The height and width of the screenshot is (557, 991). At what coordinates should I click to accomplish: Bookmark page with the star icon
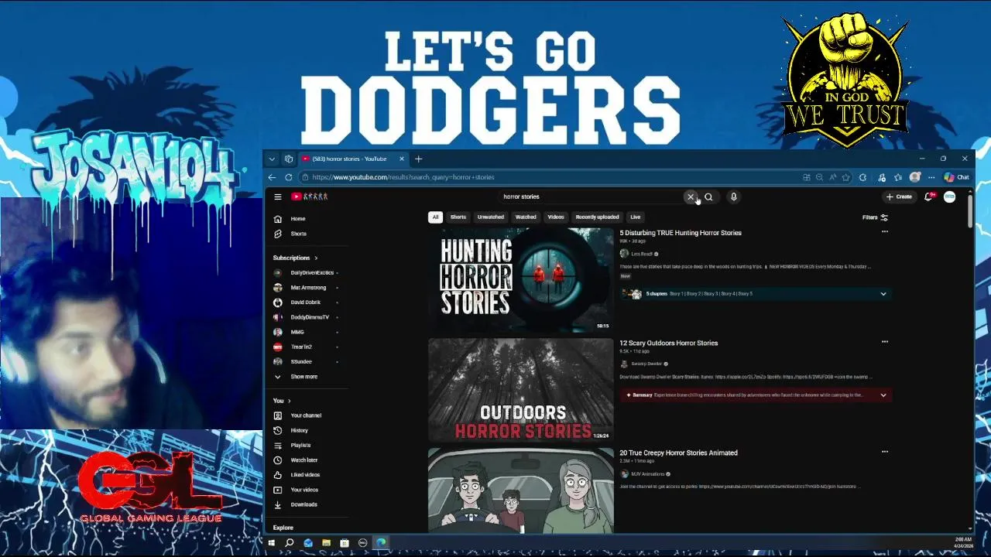pos(845,177)
